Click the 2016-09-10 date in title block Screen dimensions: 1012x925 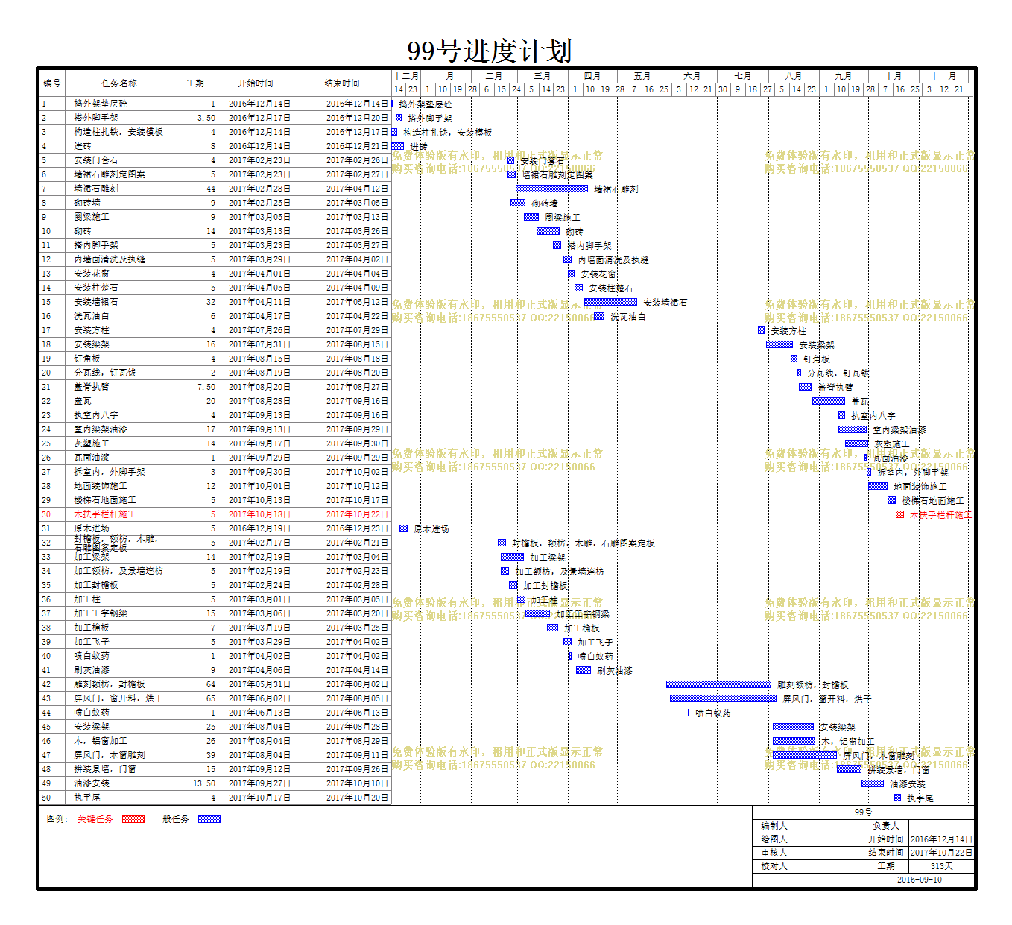click(920, 880)
